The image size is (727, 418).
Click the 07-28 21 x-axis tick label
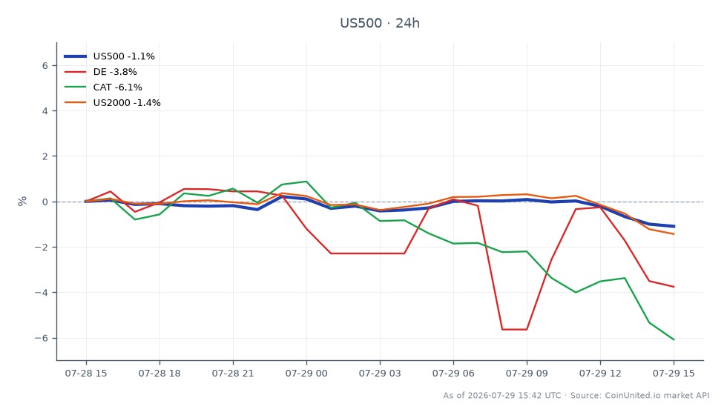point(233,374)
